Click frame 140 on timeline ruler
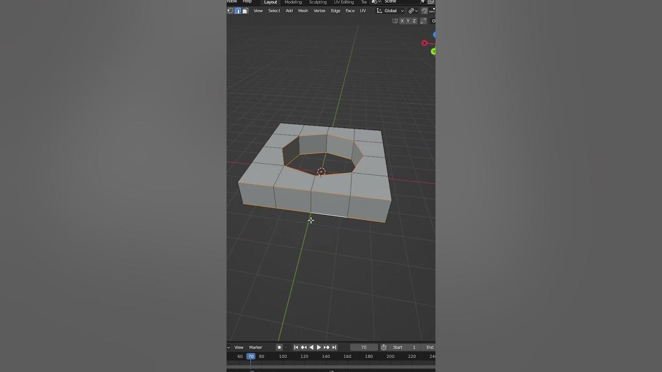 pyautogui.click(x=326, y=356)
